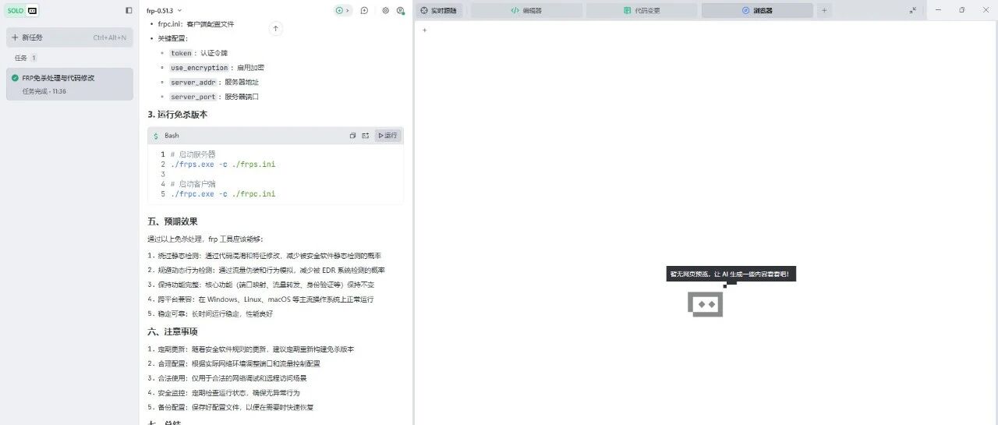Copy the Bash code block
The width and height of the screenshot is (998, 425).
click(x=352, y=136)
